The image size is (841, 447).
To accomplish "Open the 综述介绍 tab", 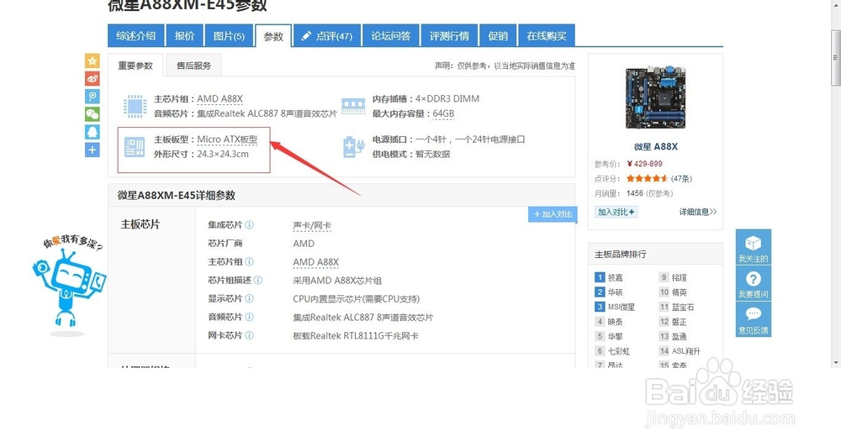I will coord(136,36).
